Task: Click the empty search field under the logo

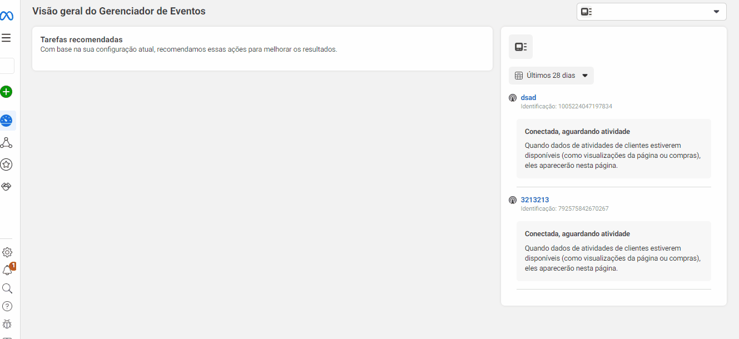Action: click(7, 66)
